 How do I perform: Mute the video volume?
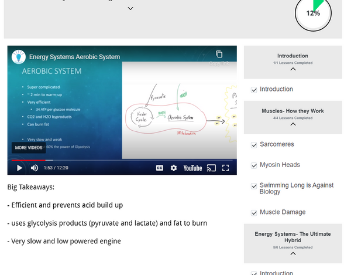click(x=35, y=168)
